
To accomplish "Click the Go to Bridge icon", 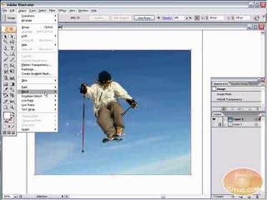I will 257,18.
